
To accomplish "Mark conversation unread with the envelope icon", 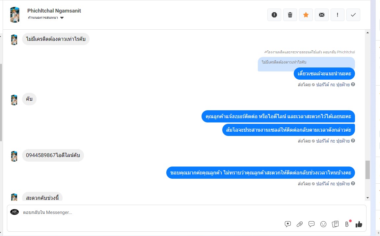I will click(322, 15).
